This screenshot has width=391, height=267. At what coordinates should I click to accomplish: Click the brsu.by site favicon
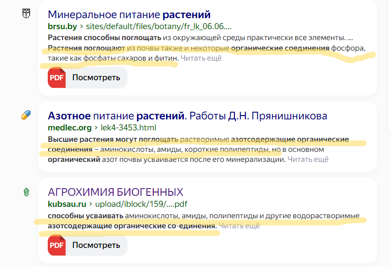(26, 13)
